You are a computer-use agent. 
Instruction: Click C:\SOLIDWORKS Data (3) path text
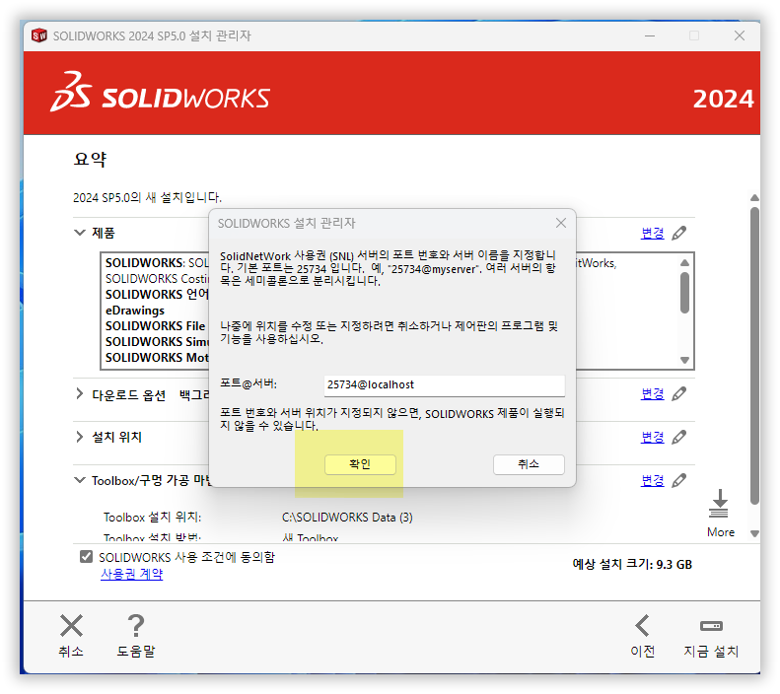(x=347, y=518)
